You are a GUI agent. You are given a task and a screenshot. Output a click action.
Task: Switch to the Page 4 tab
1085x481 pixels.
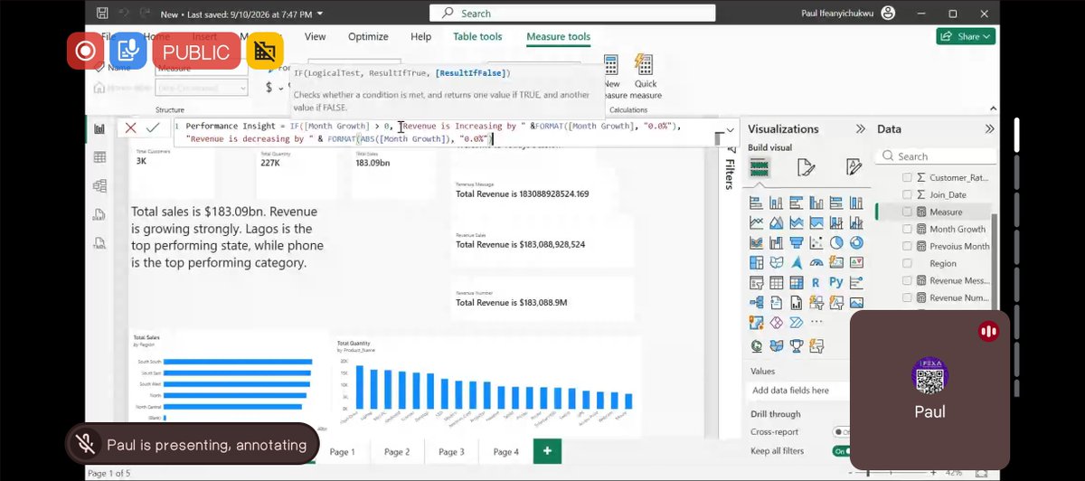[505, 451]
